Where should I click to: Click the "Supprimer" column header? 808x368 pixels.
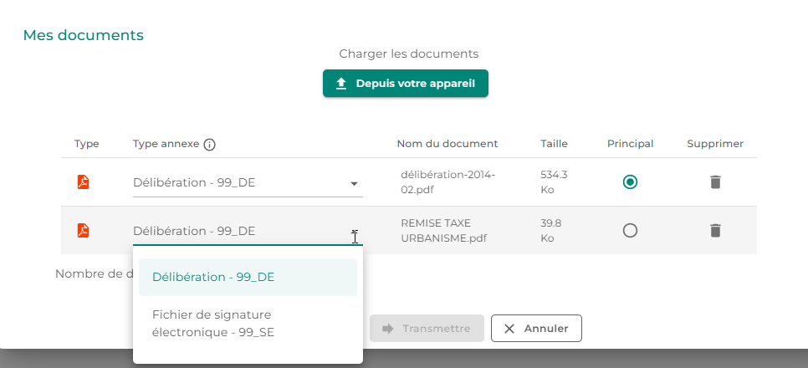tap(715, 144)
